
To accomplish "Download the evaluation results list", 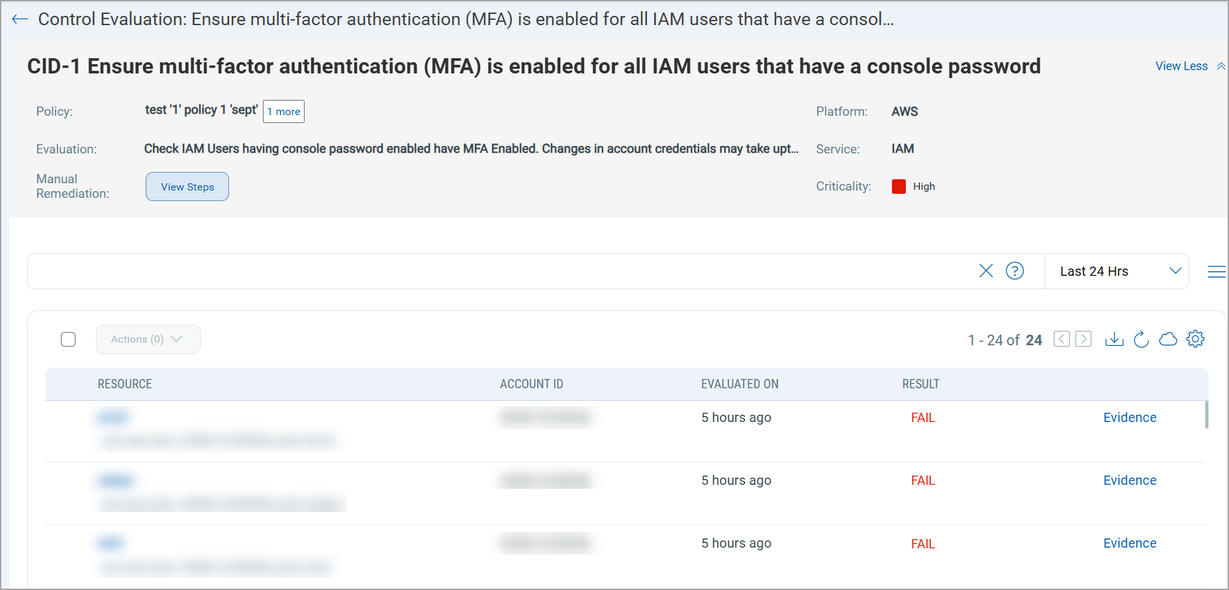I will 1114,339.
